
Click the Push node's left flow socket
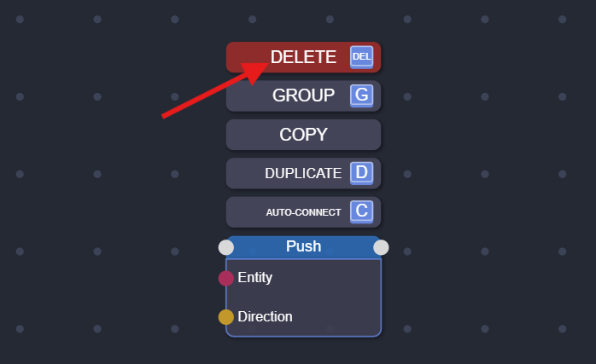pos(226,247)
